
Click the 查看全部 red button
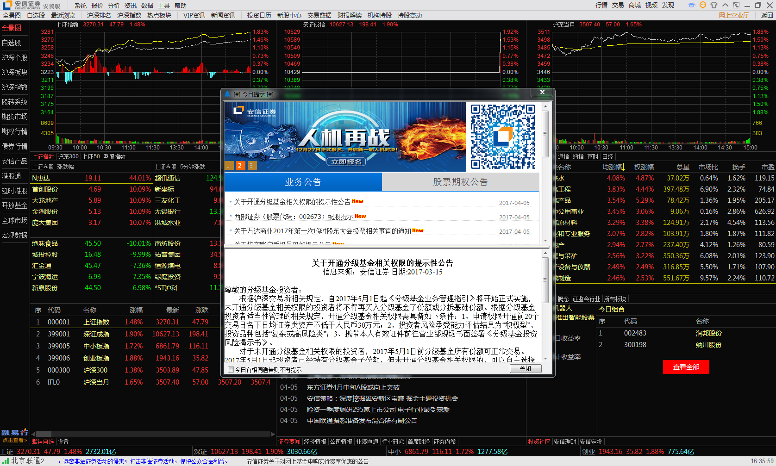click(x=686, y=367)
